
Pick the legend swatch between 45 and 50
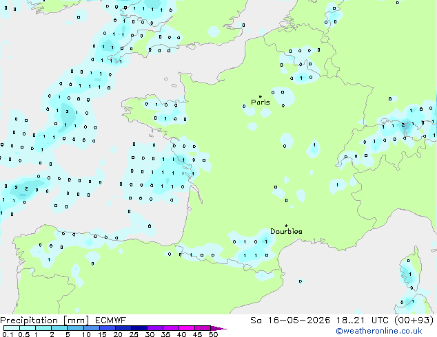point(203,328)
